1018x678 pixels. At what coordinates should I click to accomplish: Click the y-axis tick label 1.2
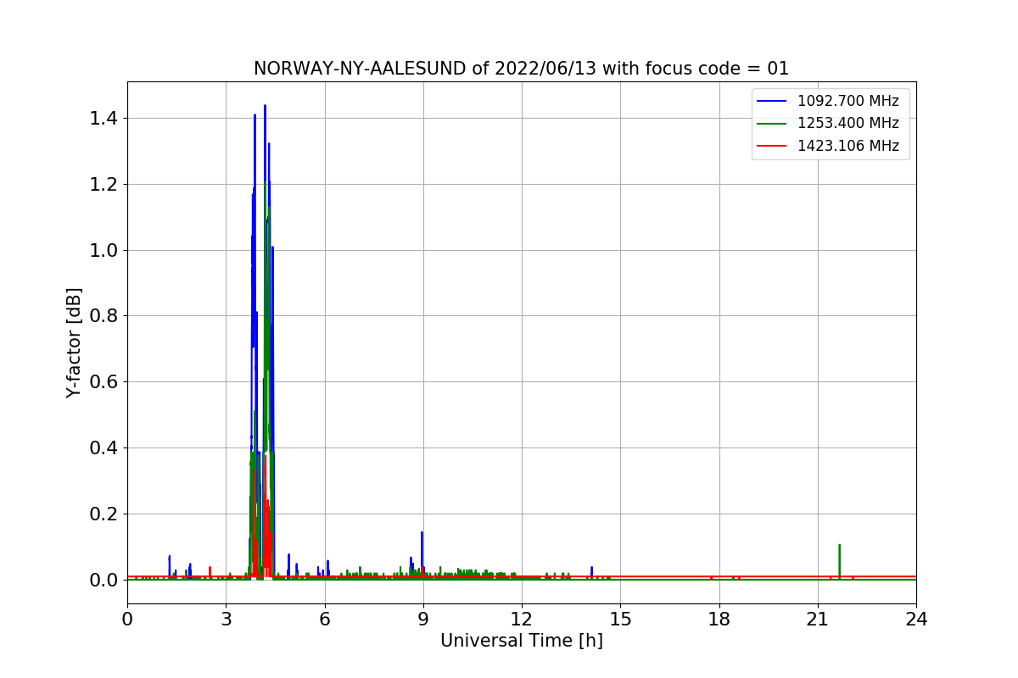pyautogui.click(x=103, y=184)
